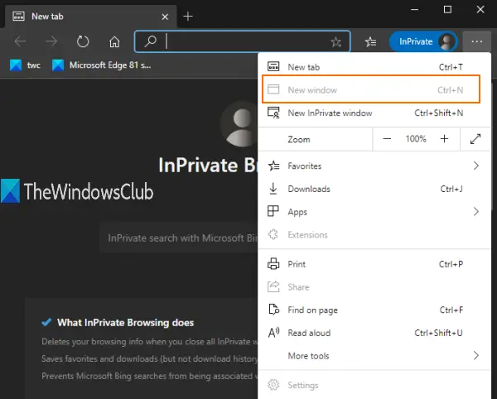This screenshot has width=497, height=399.
Task: Open More tools submenu
Action: pyautogui.click(x=374, y=356)
